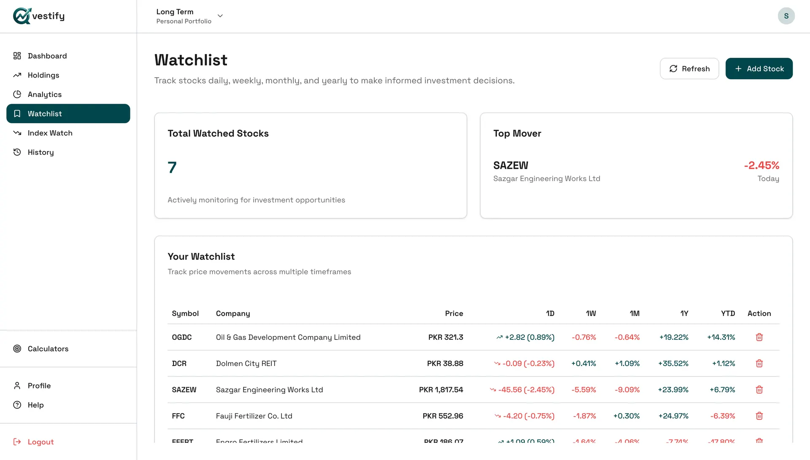
Task: Click the Investify logo icon
Action: 22,16
